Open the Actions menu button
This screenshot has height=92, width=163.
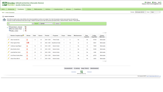pyautogui.click(x=58, y=24)
